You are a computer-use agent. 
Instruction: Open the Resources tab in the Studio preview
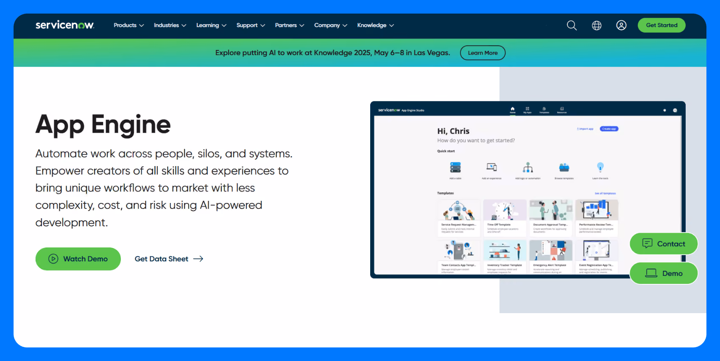pyautogui.click(x=562, y=110)
